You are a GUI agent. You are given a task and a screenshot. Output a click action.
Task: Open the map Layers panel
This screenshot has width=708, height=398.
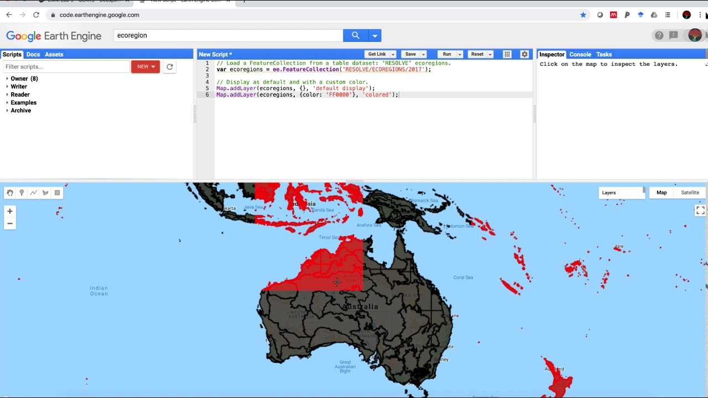point(622,193)
